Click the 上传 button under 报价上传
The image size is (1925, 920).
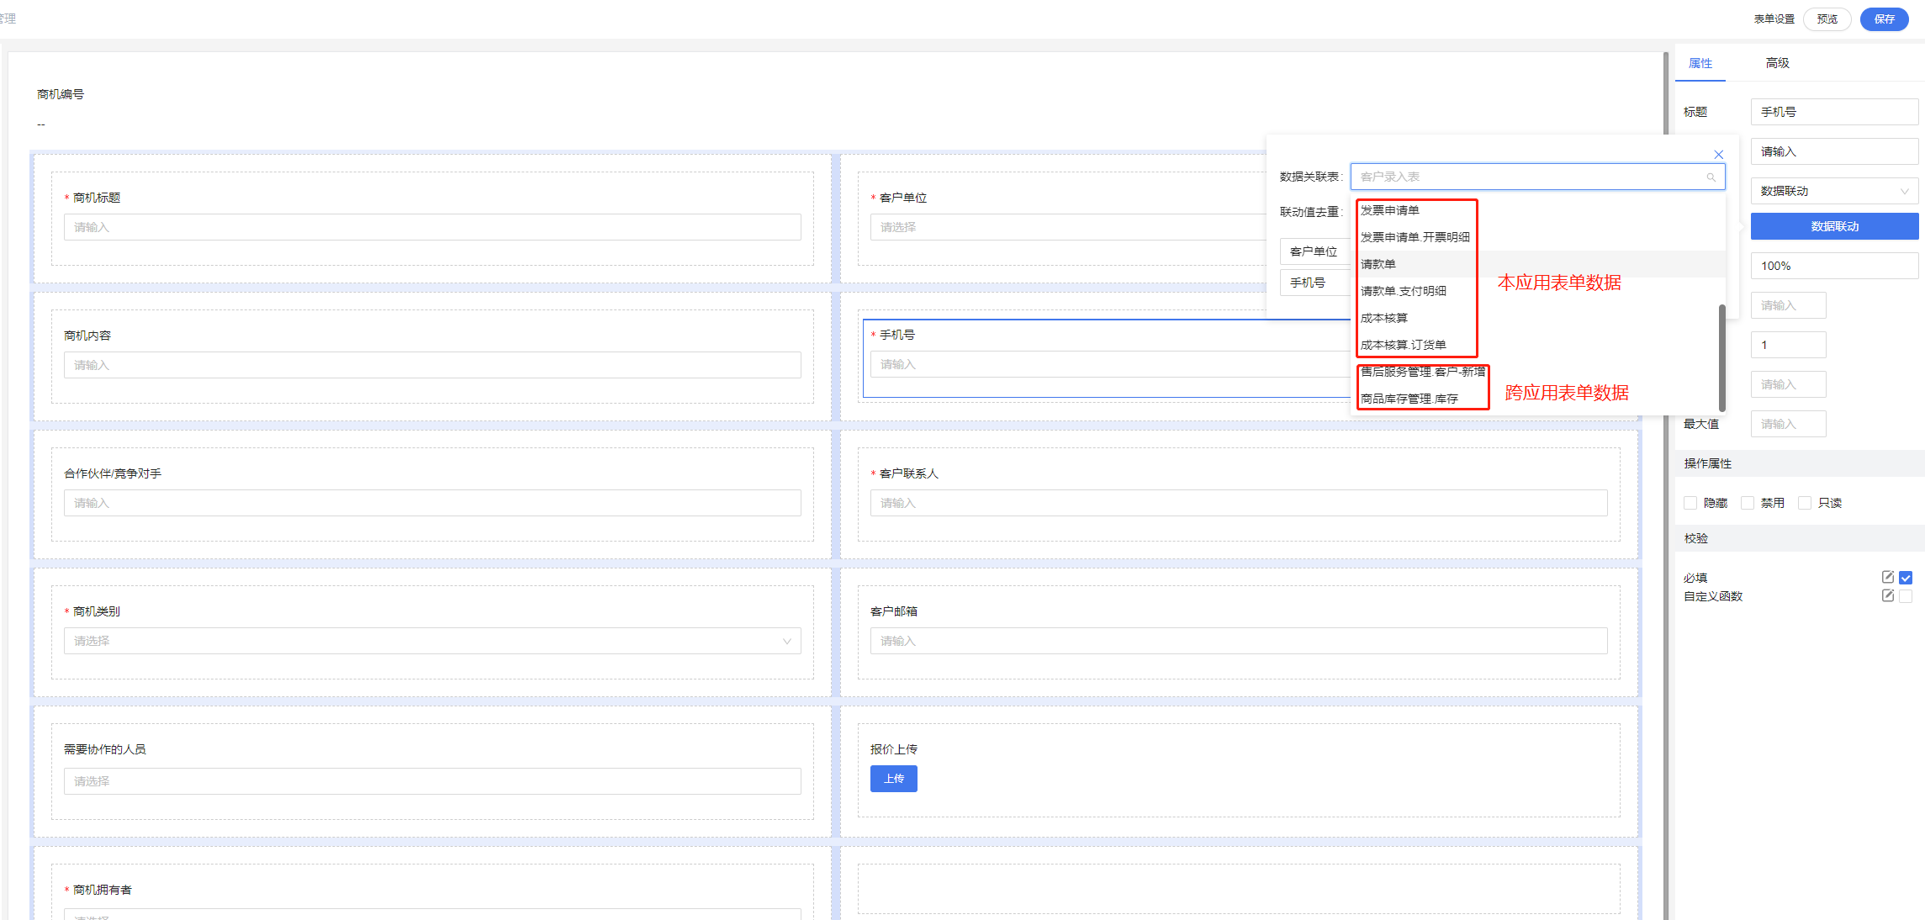click(894, 779)
